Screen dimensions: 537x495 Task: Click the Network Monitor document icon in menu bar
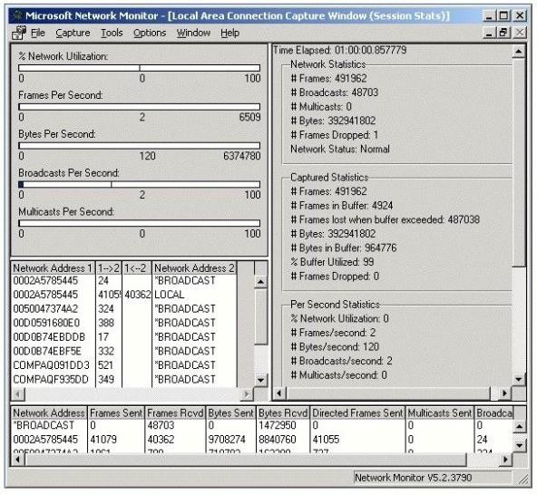[x=19, y=33]
